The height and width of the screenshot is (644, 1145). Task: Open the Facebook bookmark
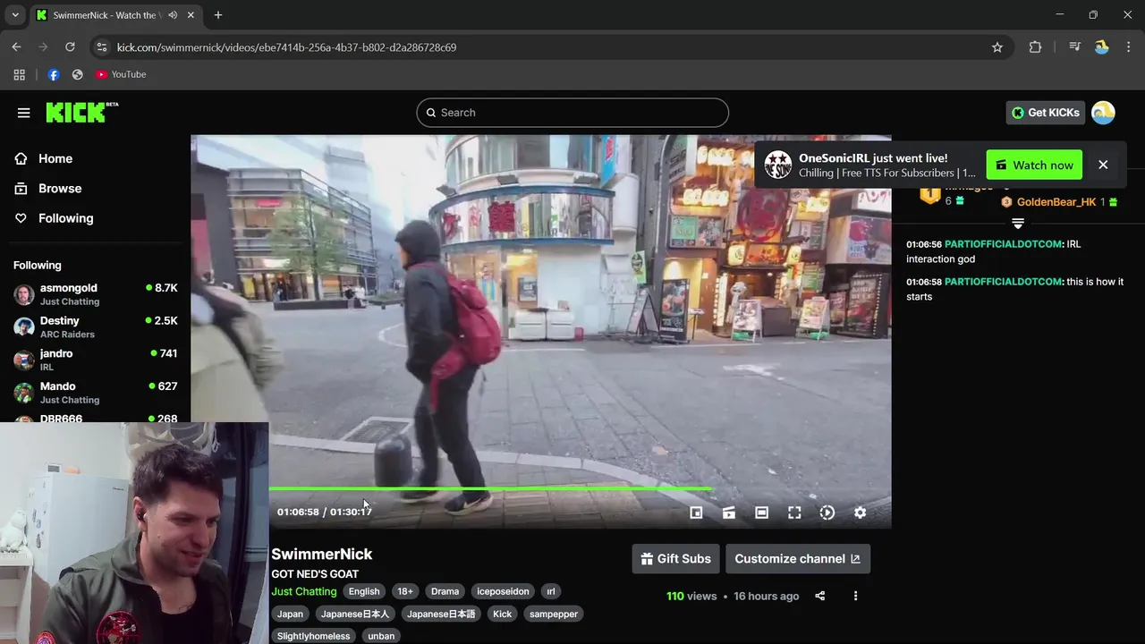(x=54, y=74)
